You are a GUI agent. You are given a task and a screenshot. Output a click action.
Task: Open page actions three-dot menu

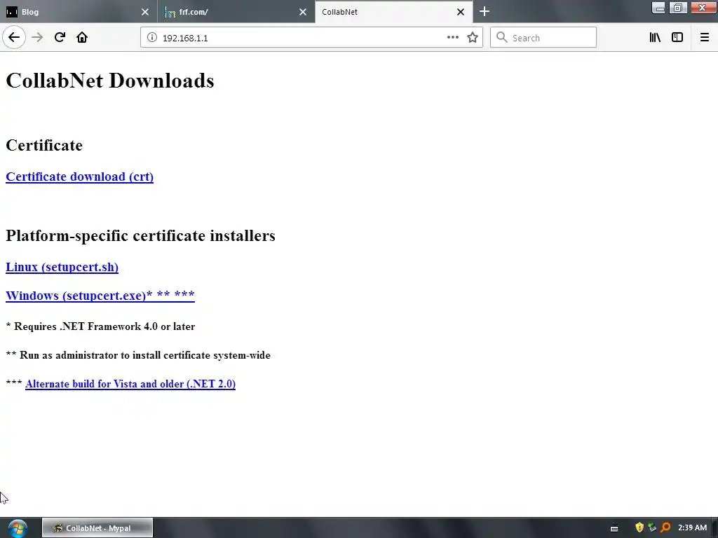pos(452,38)
